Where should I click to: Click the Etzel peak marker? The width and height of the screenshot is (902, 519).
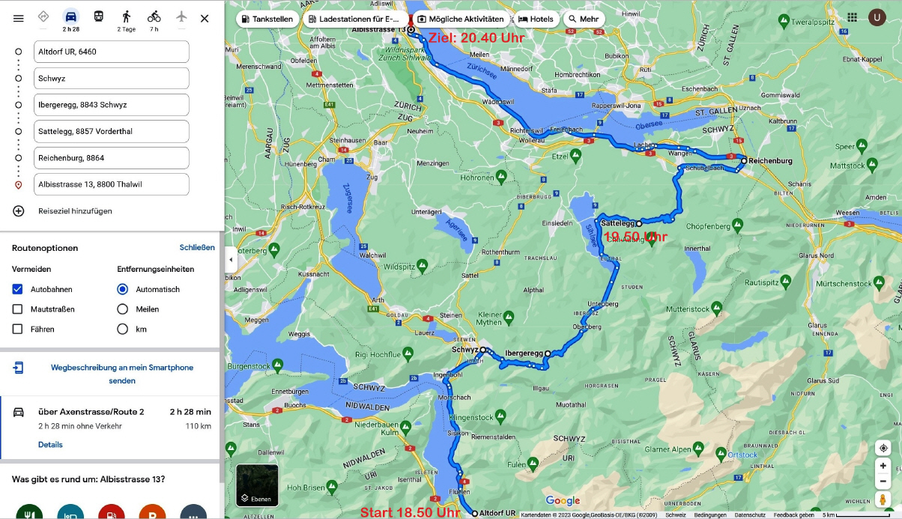tap(575, 155)
